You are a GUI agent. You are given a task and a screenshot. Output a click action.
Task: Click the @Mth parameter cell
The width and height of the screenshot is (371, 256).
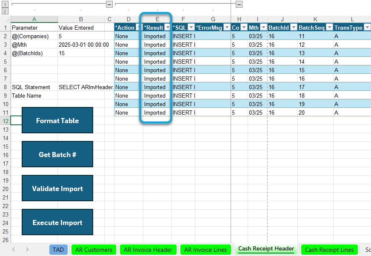point(34,45)
